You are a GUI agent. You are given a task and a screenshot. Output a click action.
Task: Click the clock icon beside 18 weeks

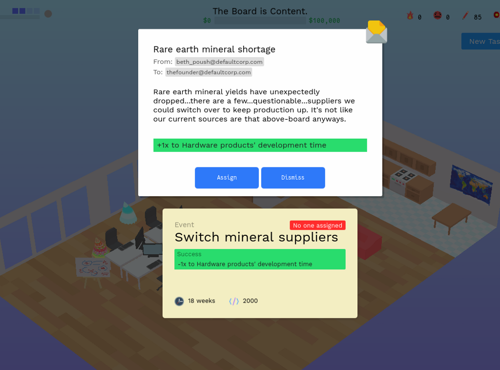pyautogui.click(x=179, y=301)
